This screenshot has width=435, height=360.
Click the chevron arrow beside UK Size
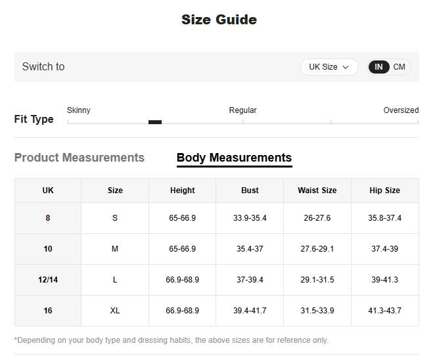click(x=346, y=68)
